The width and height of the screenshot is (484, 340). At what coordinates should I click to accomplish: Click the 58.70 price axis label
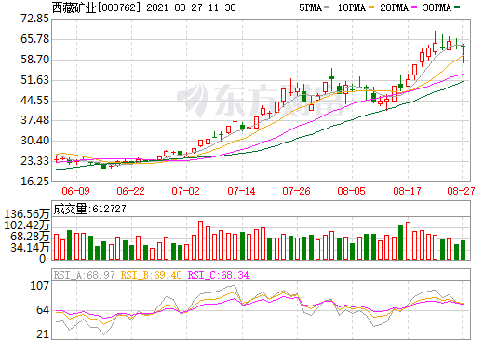[34, 60]
